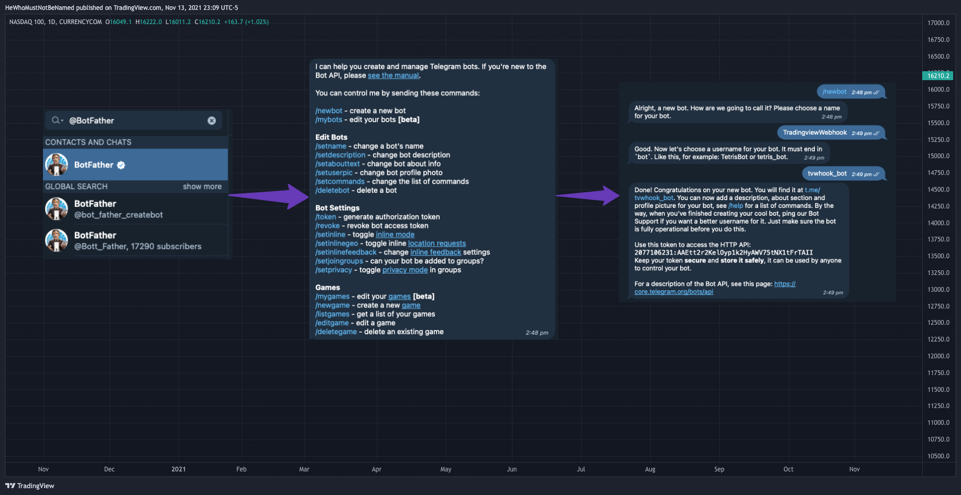Click the /setabouttext command link
This screenshot has width=961, height=495.
337,164
